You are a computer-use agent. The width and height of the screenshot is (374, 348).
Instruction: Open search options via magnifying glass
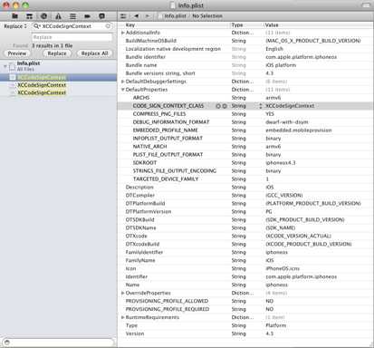point(37,26)
